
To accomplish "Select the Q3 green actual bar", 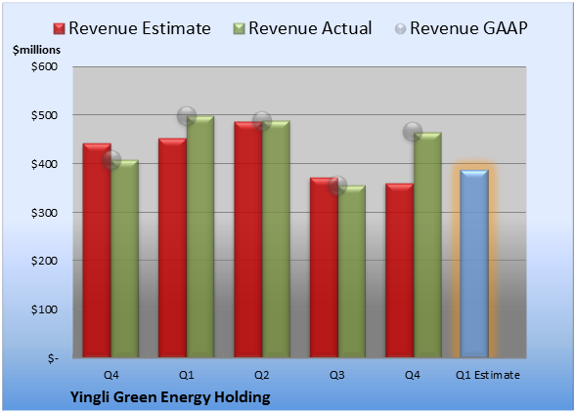I will tap(352, 271).
